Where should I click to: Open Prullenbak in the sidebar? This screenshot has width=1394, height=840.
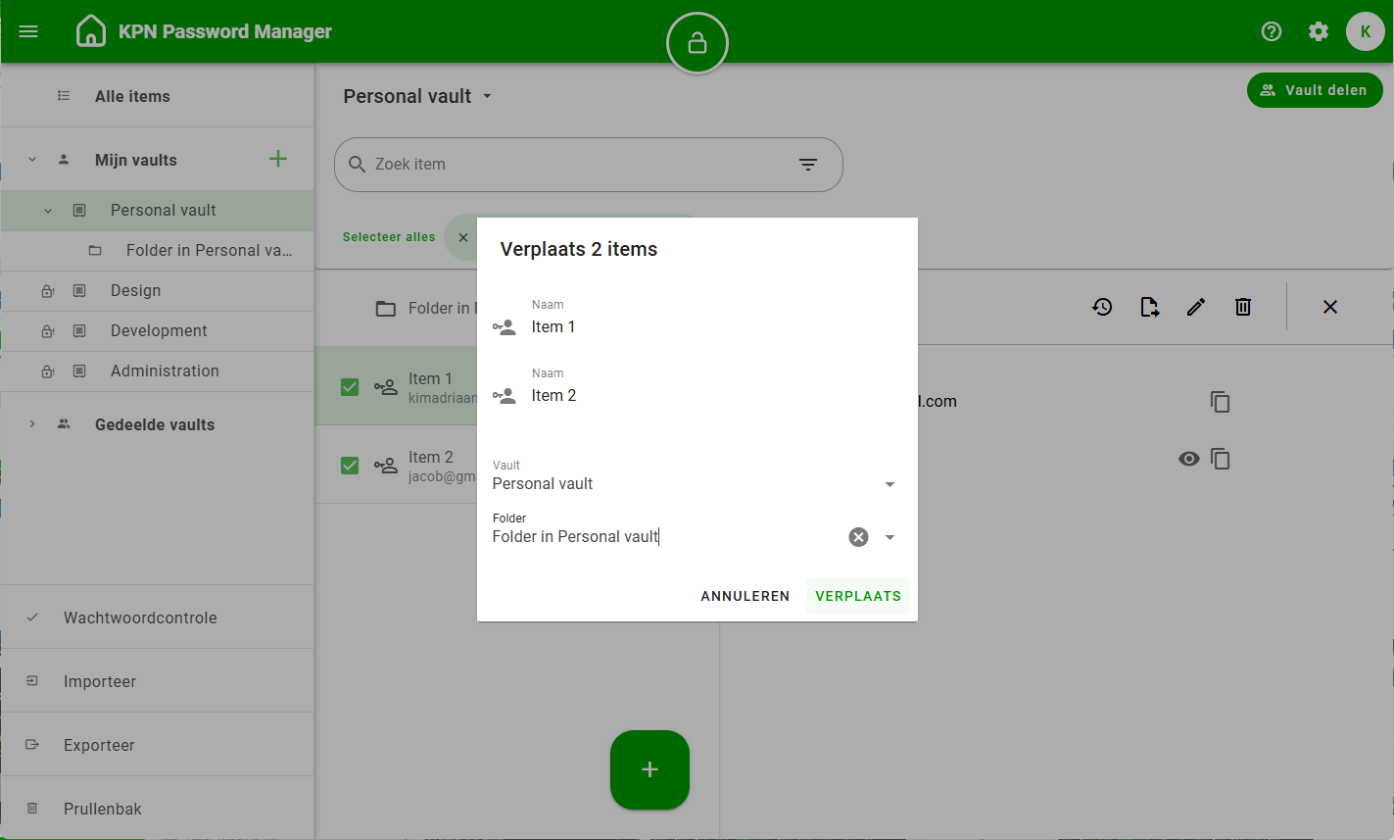pos(103,809)
